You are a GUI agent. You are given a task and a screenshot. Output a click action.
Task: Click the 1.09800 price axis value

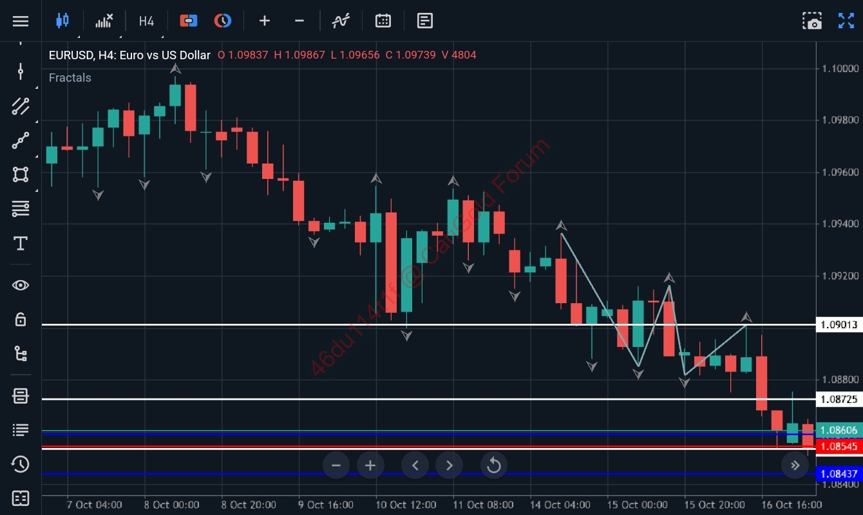839,120
